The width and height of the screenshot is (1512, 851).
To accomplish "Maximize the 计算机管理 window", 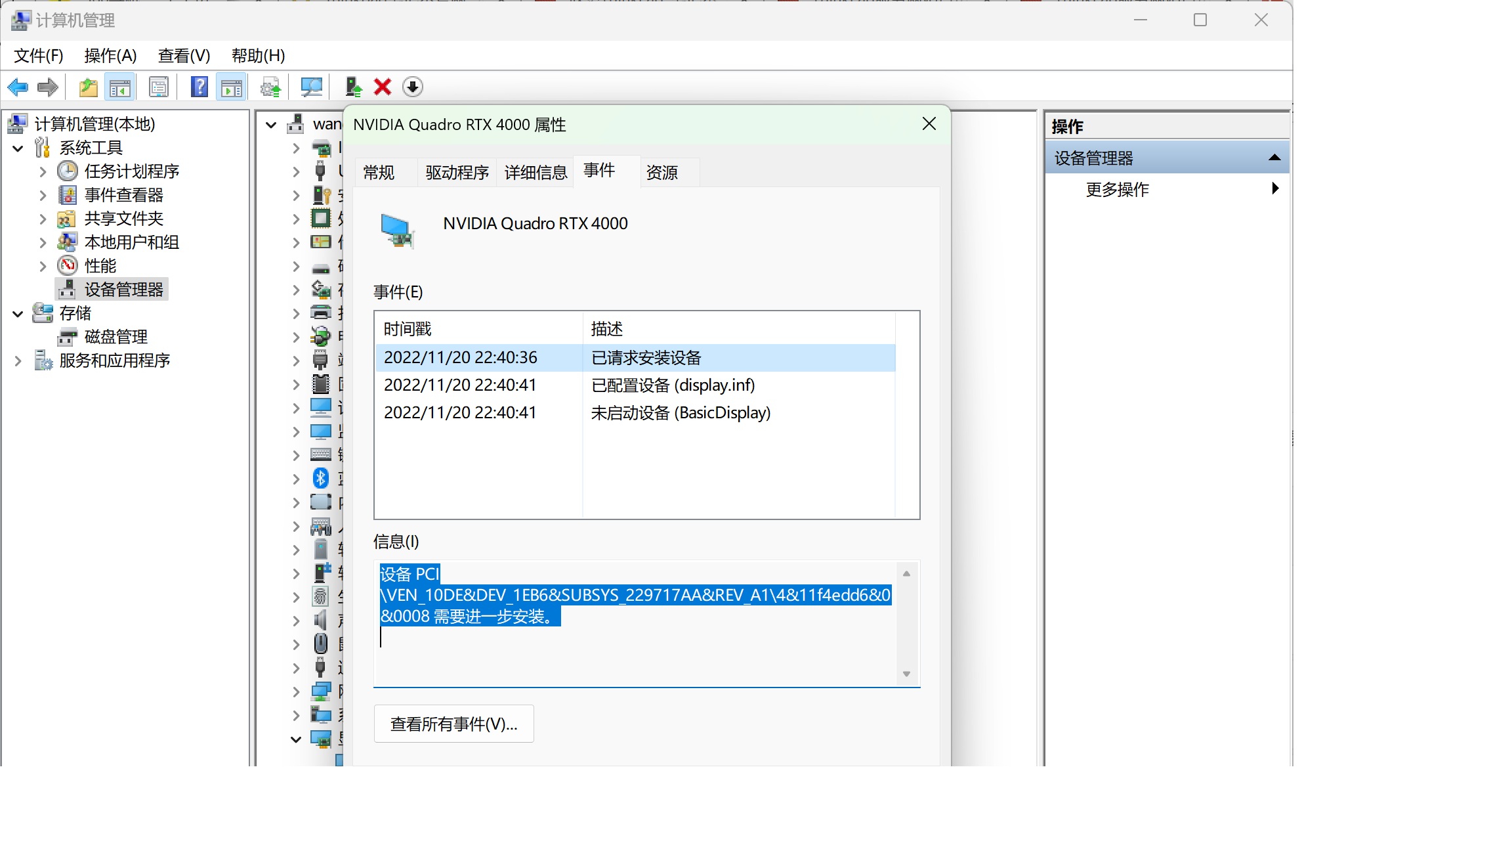I will (1200, 20).
